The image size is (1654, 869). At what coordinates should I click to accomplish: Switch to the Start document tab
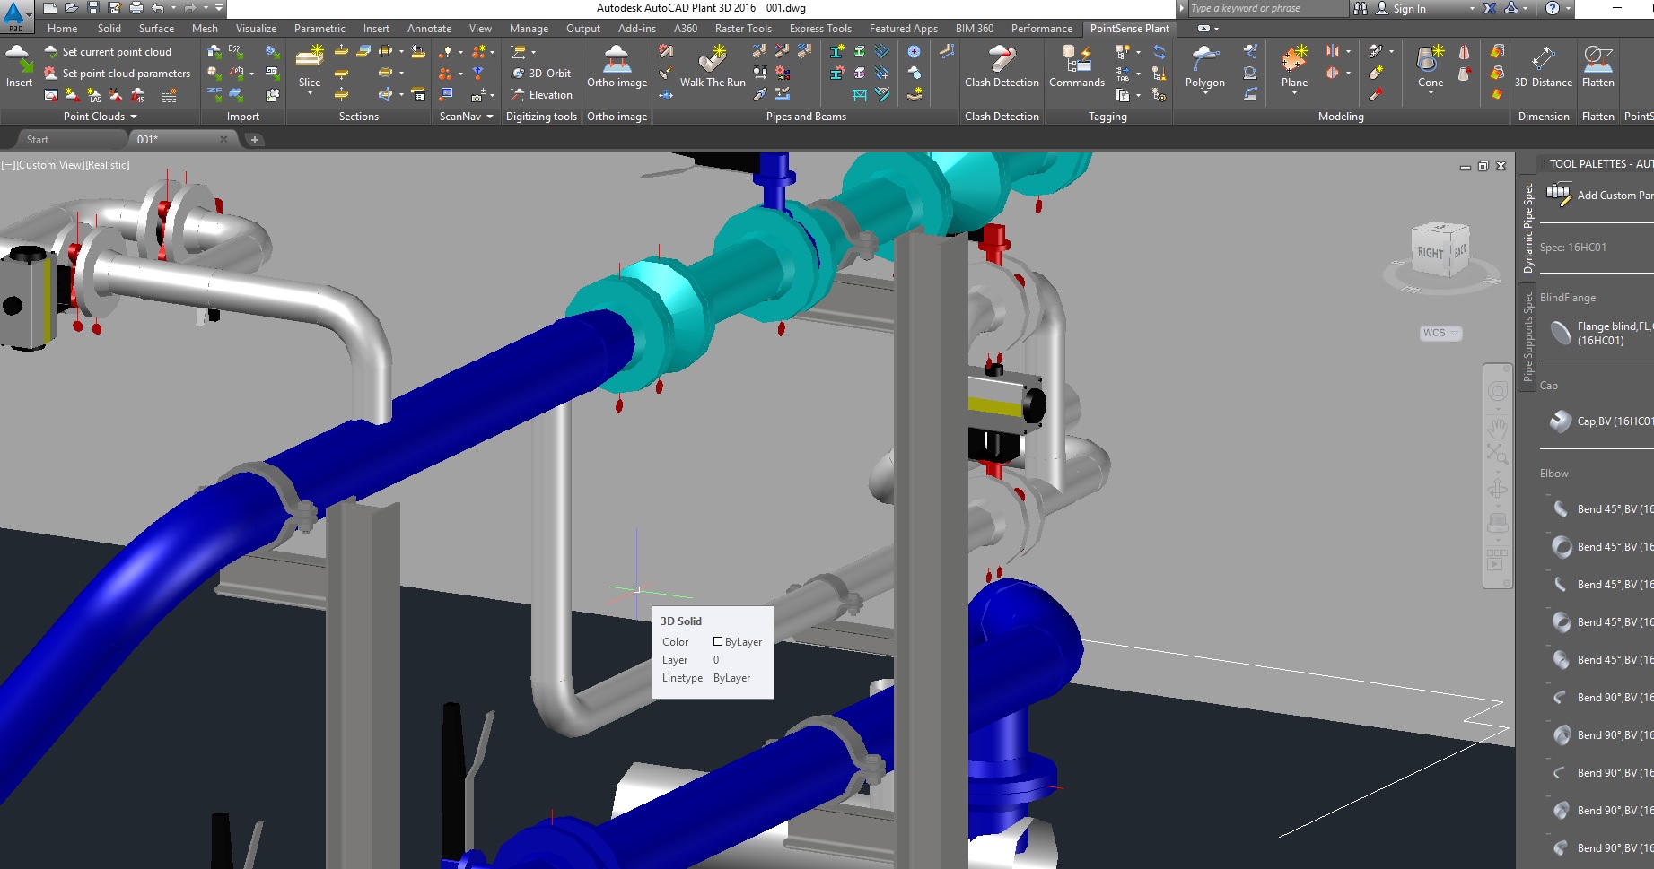(x=38, y=140)
